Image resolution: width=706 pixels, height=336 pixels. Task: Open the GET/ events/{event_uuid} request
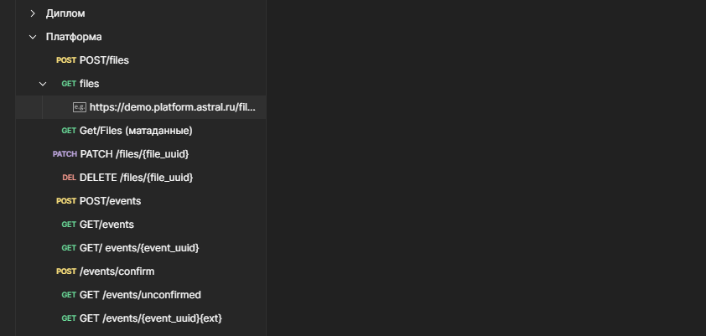click(139, 248)
